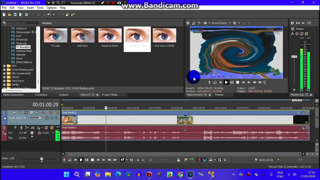The width and height of the screenshot is (320, 180).
Task: Select the zoom edit tool
Action: (143, 160)
